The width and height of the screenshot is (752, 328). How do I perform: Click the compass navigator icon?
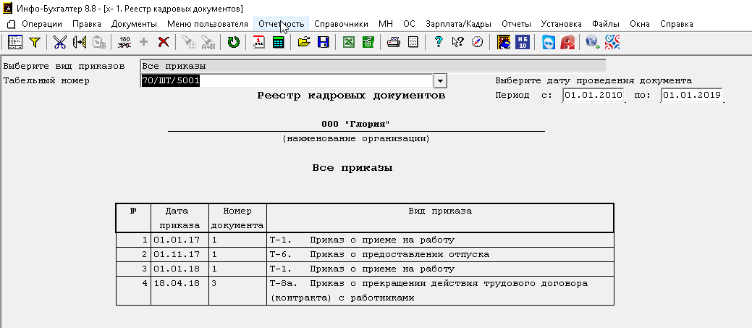coord(477,42)
